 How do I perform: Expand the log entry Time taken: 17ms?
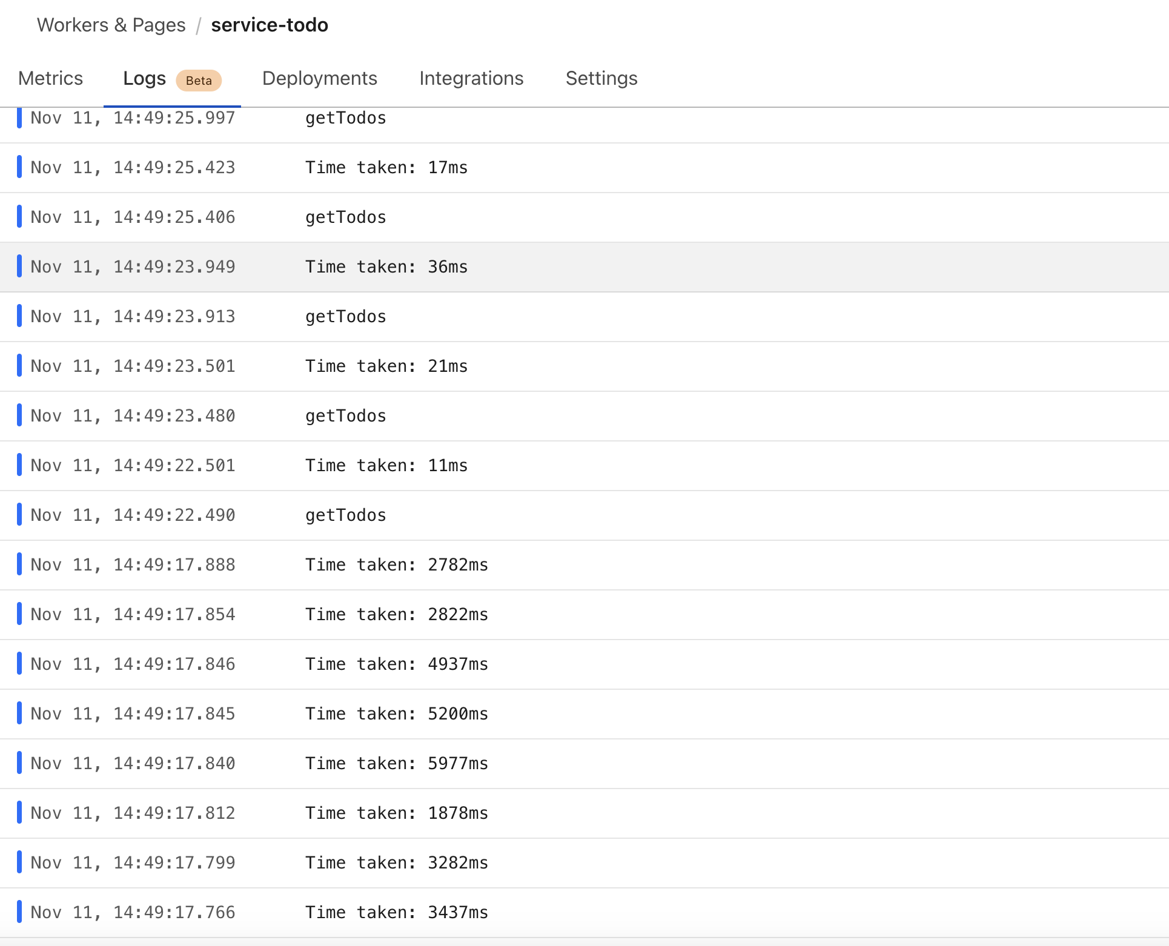pos(386,168)
